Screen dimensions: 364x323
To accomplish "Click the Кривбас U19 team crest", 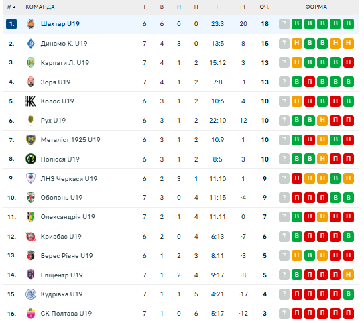I will click(x=31, y=237).
